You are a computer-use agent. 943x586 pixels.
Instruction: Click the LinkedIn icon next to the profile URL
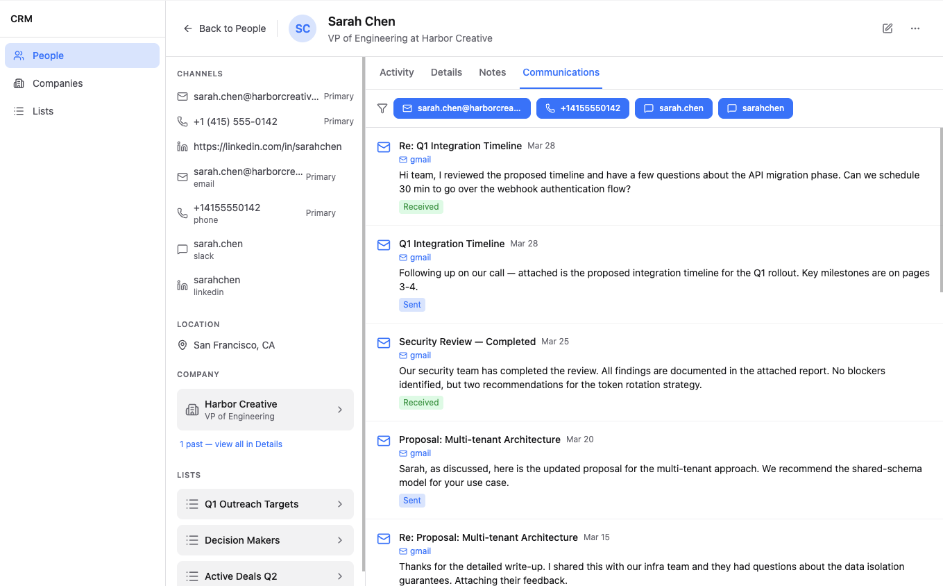pyautogui.click(x=182, y=146)
